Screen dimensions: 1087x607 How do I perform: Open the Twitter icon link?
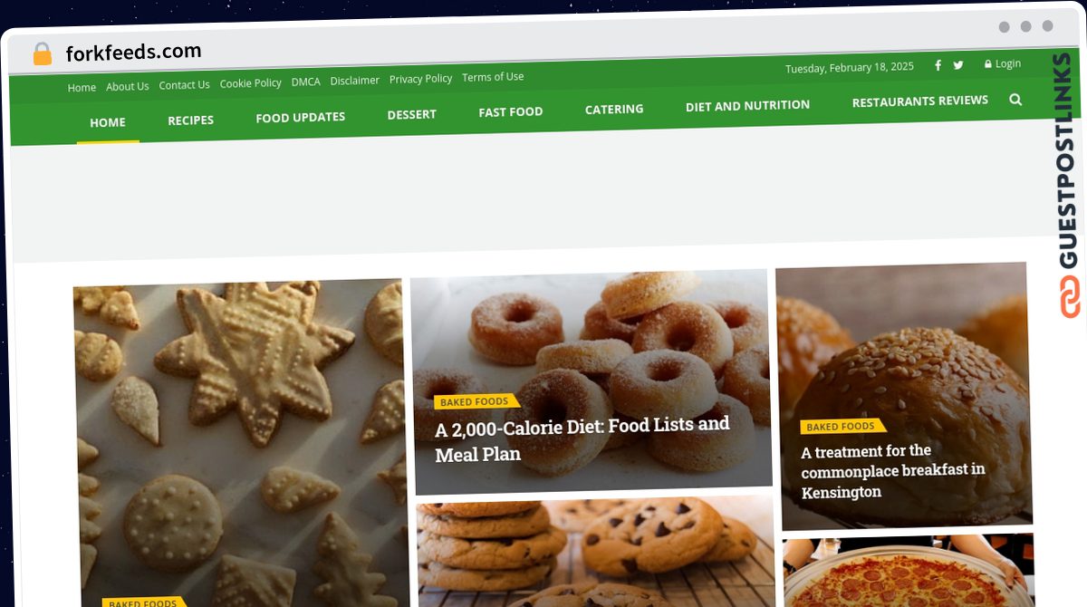tap(958, 65)
